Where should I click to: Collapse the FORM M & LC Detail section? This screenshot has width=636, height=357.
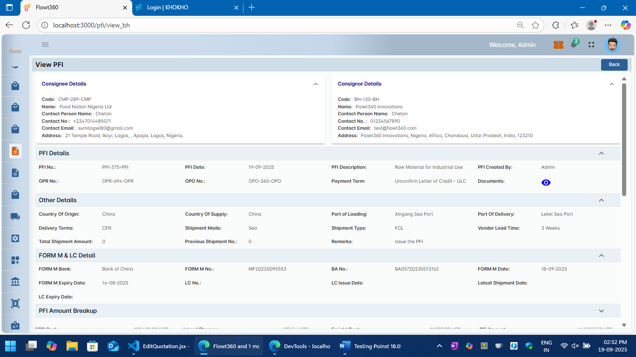pos(601,256)
